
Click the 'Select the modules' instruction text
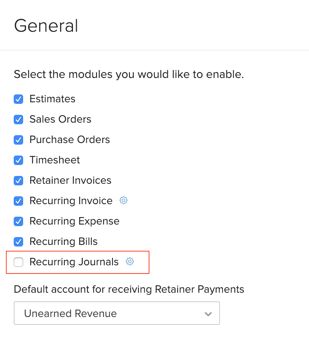tap(129, 74)
